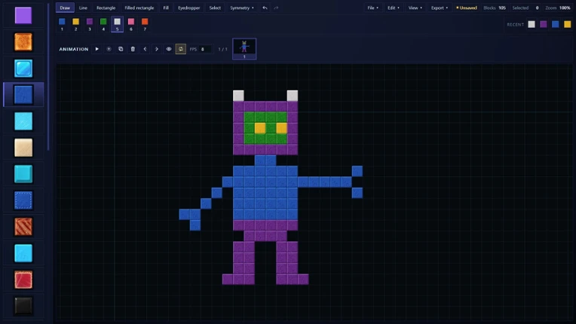Choose the orange lava block

tap(23, 42)
